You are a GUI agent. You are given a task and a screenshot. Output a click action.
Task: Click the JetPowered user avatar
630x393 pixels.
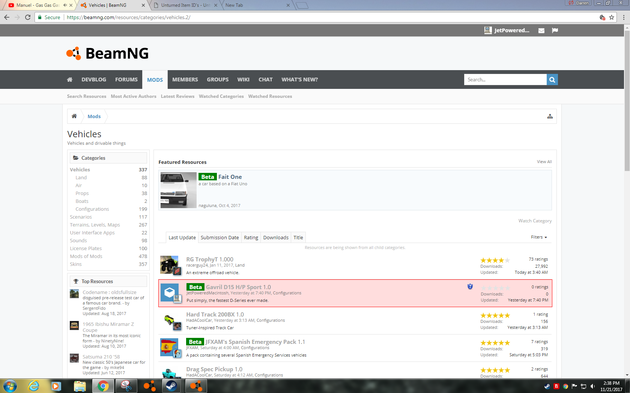488,30
